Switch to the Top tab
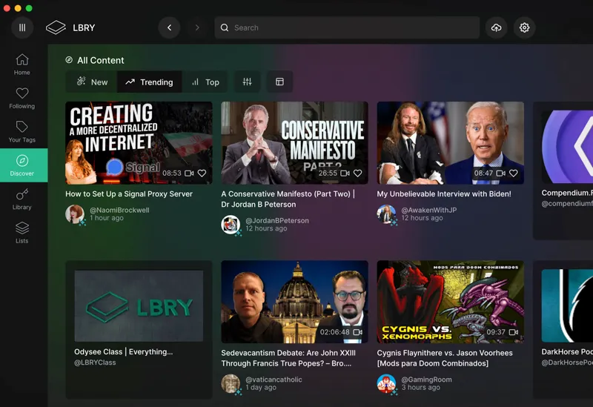593x407 pixels. [x=205, y=82]
